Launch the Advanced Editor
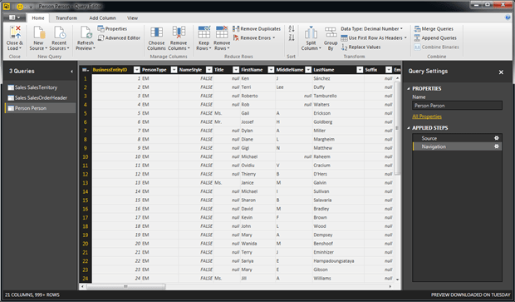Image resolution: width=515 pixels, height=302 pixels. [119, 37]
